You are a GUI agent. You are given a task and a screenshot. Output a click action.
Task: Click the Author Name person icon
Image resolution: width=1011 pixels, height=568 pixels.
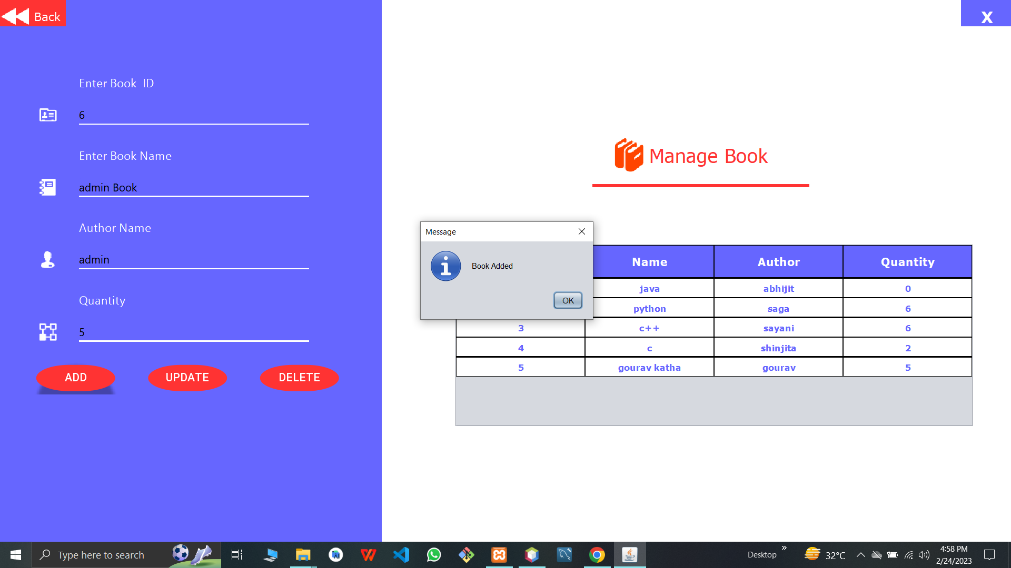click(x=48, y=259)
